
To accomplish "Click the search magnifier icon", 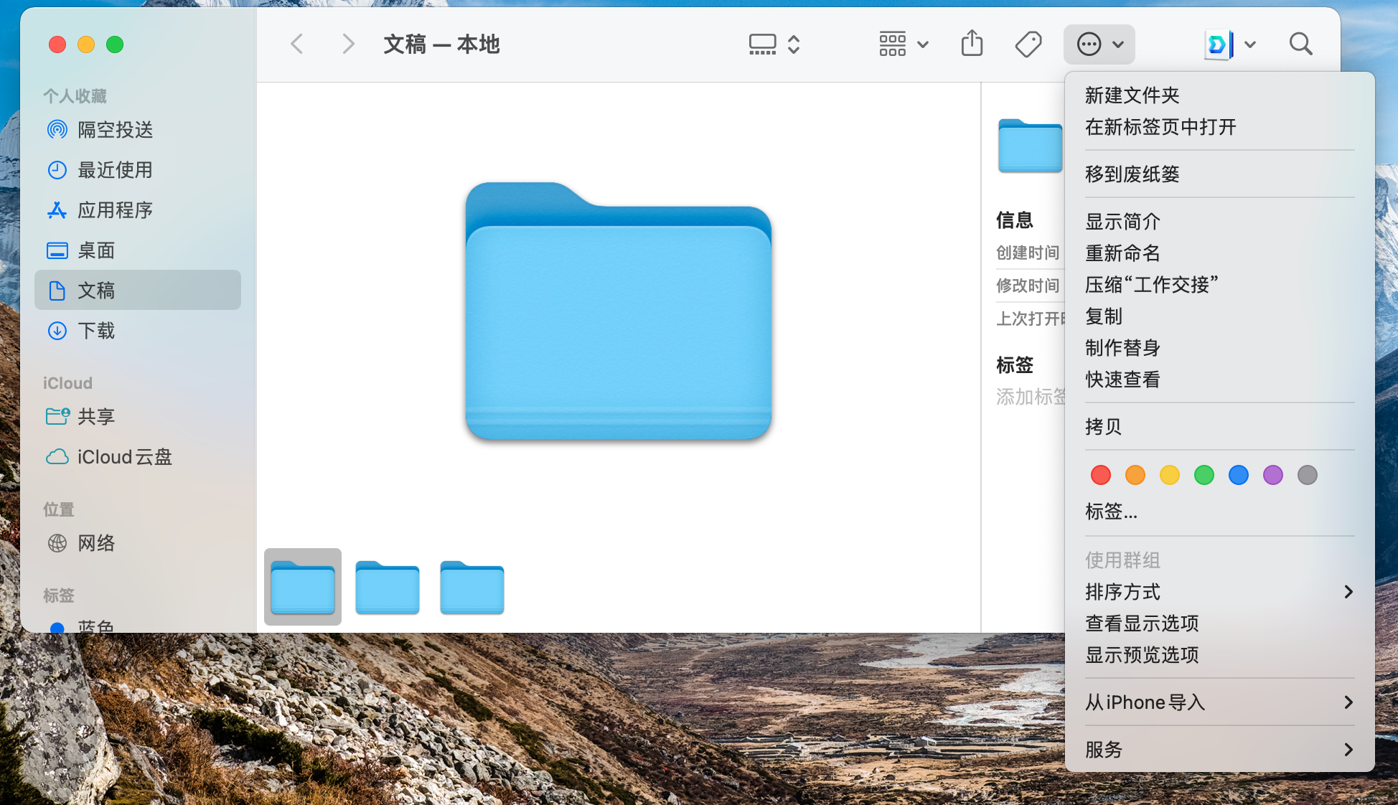I will click(1300, 44).
